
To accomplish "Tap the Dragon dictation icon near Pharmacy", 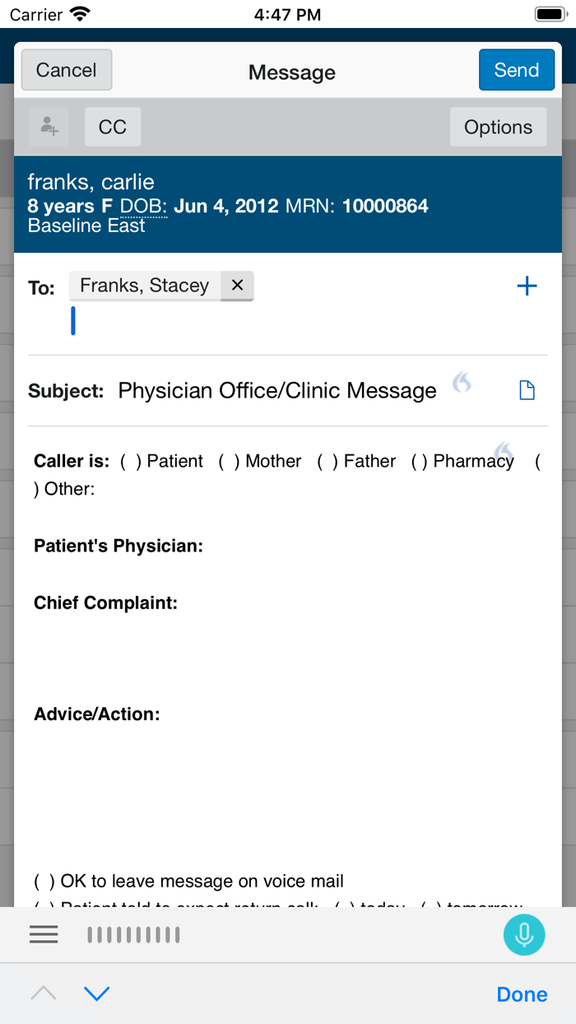I will point(503,452).
